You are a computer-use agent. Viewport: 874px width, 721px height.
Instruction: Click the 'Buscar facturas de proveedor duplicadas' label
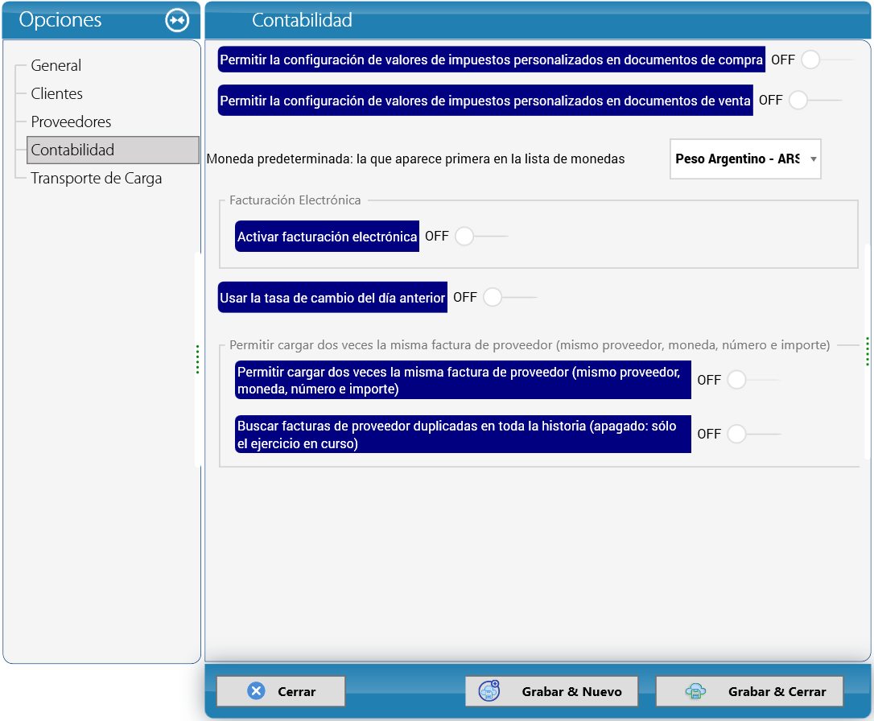pyautogui.click(x=464, y=434)
